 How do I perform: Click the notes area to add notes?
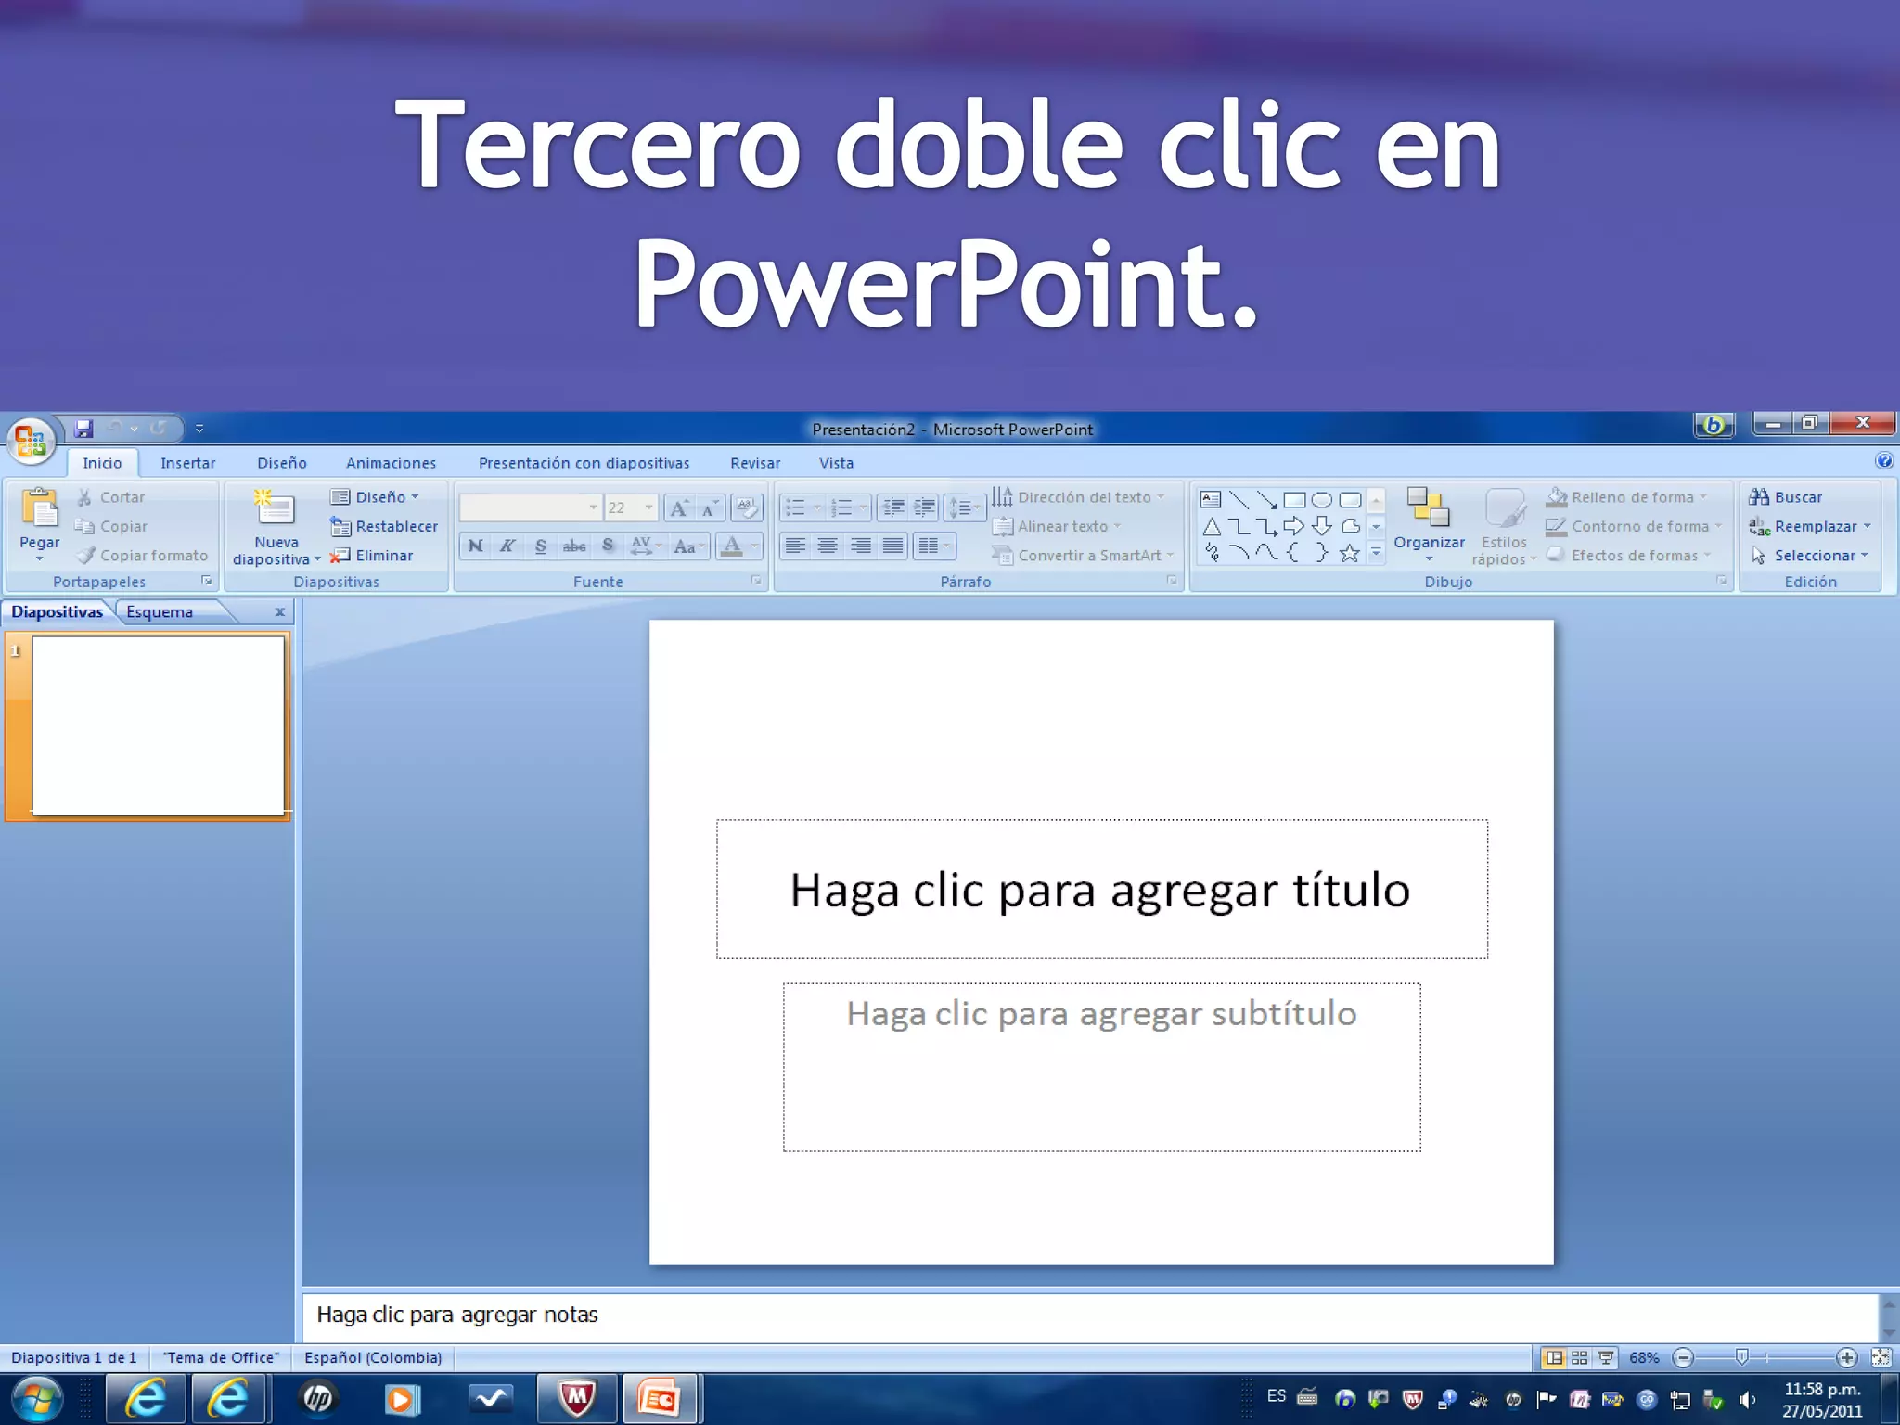tap(1090, 1315)
